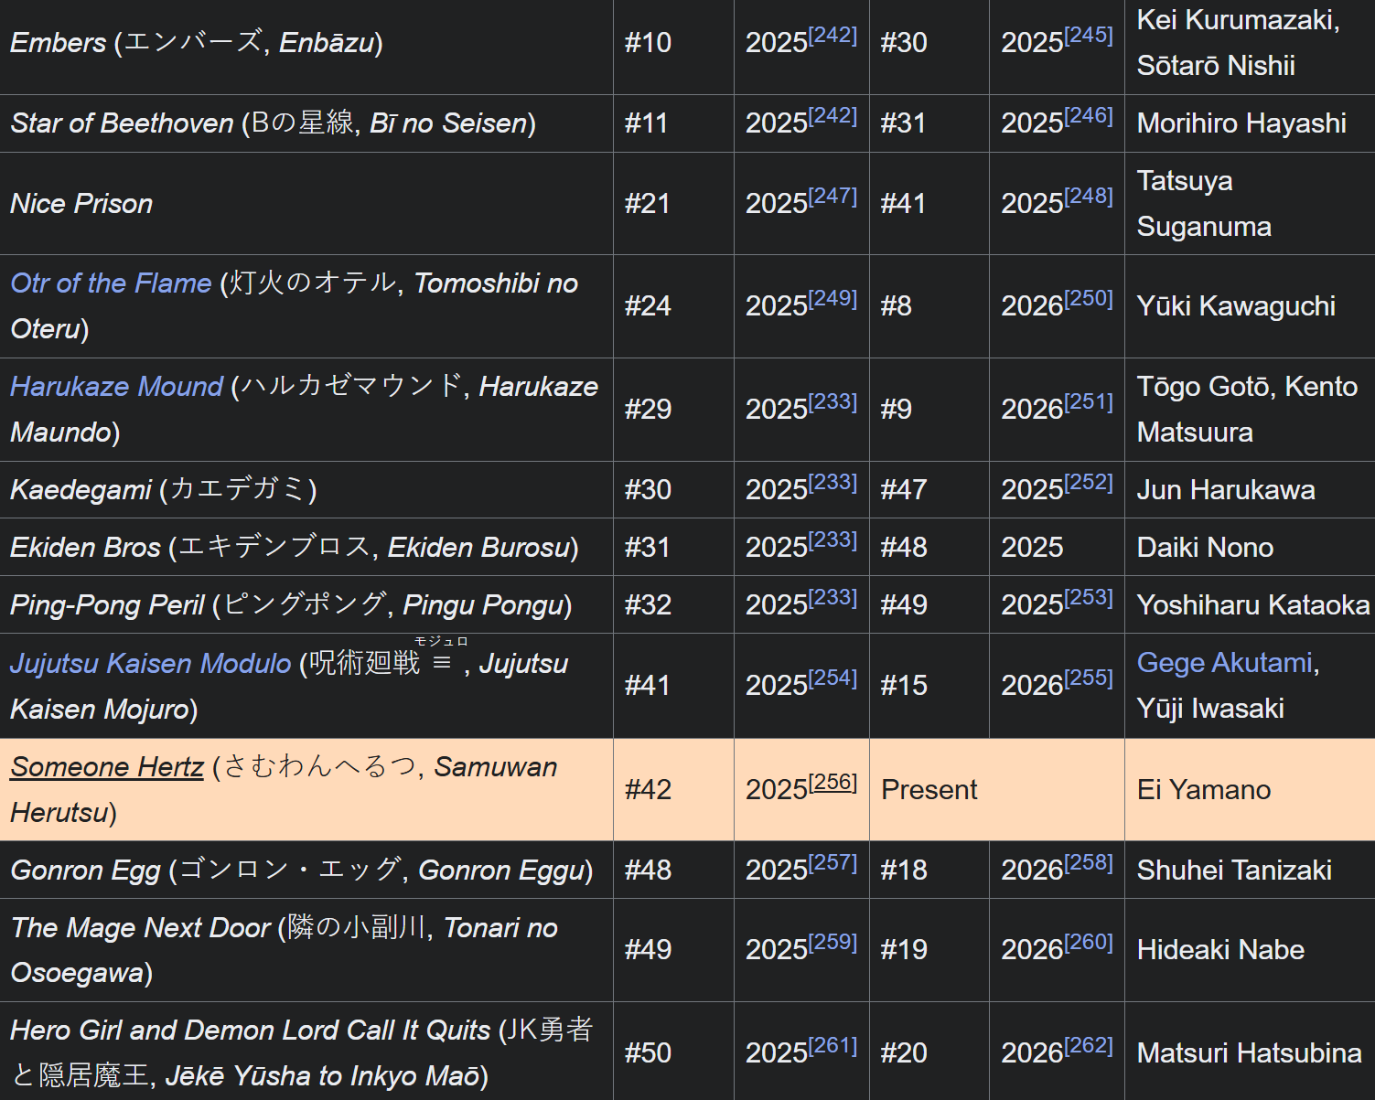Image resolution: width=1375 pixels, height=1100 pixels.
Task: Select the "Ping-Pong Peril" title text
Action: pyautogui.click(x=108, y=605)
